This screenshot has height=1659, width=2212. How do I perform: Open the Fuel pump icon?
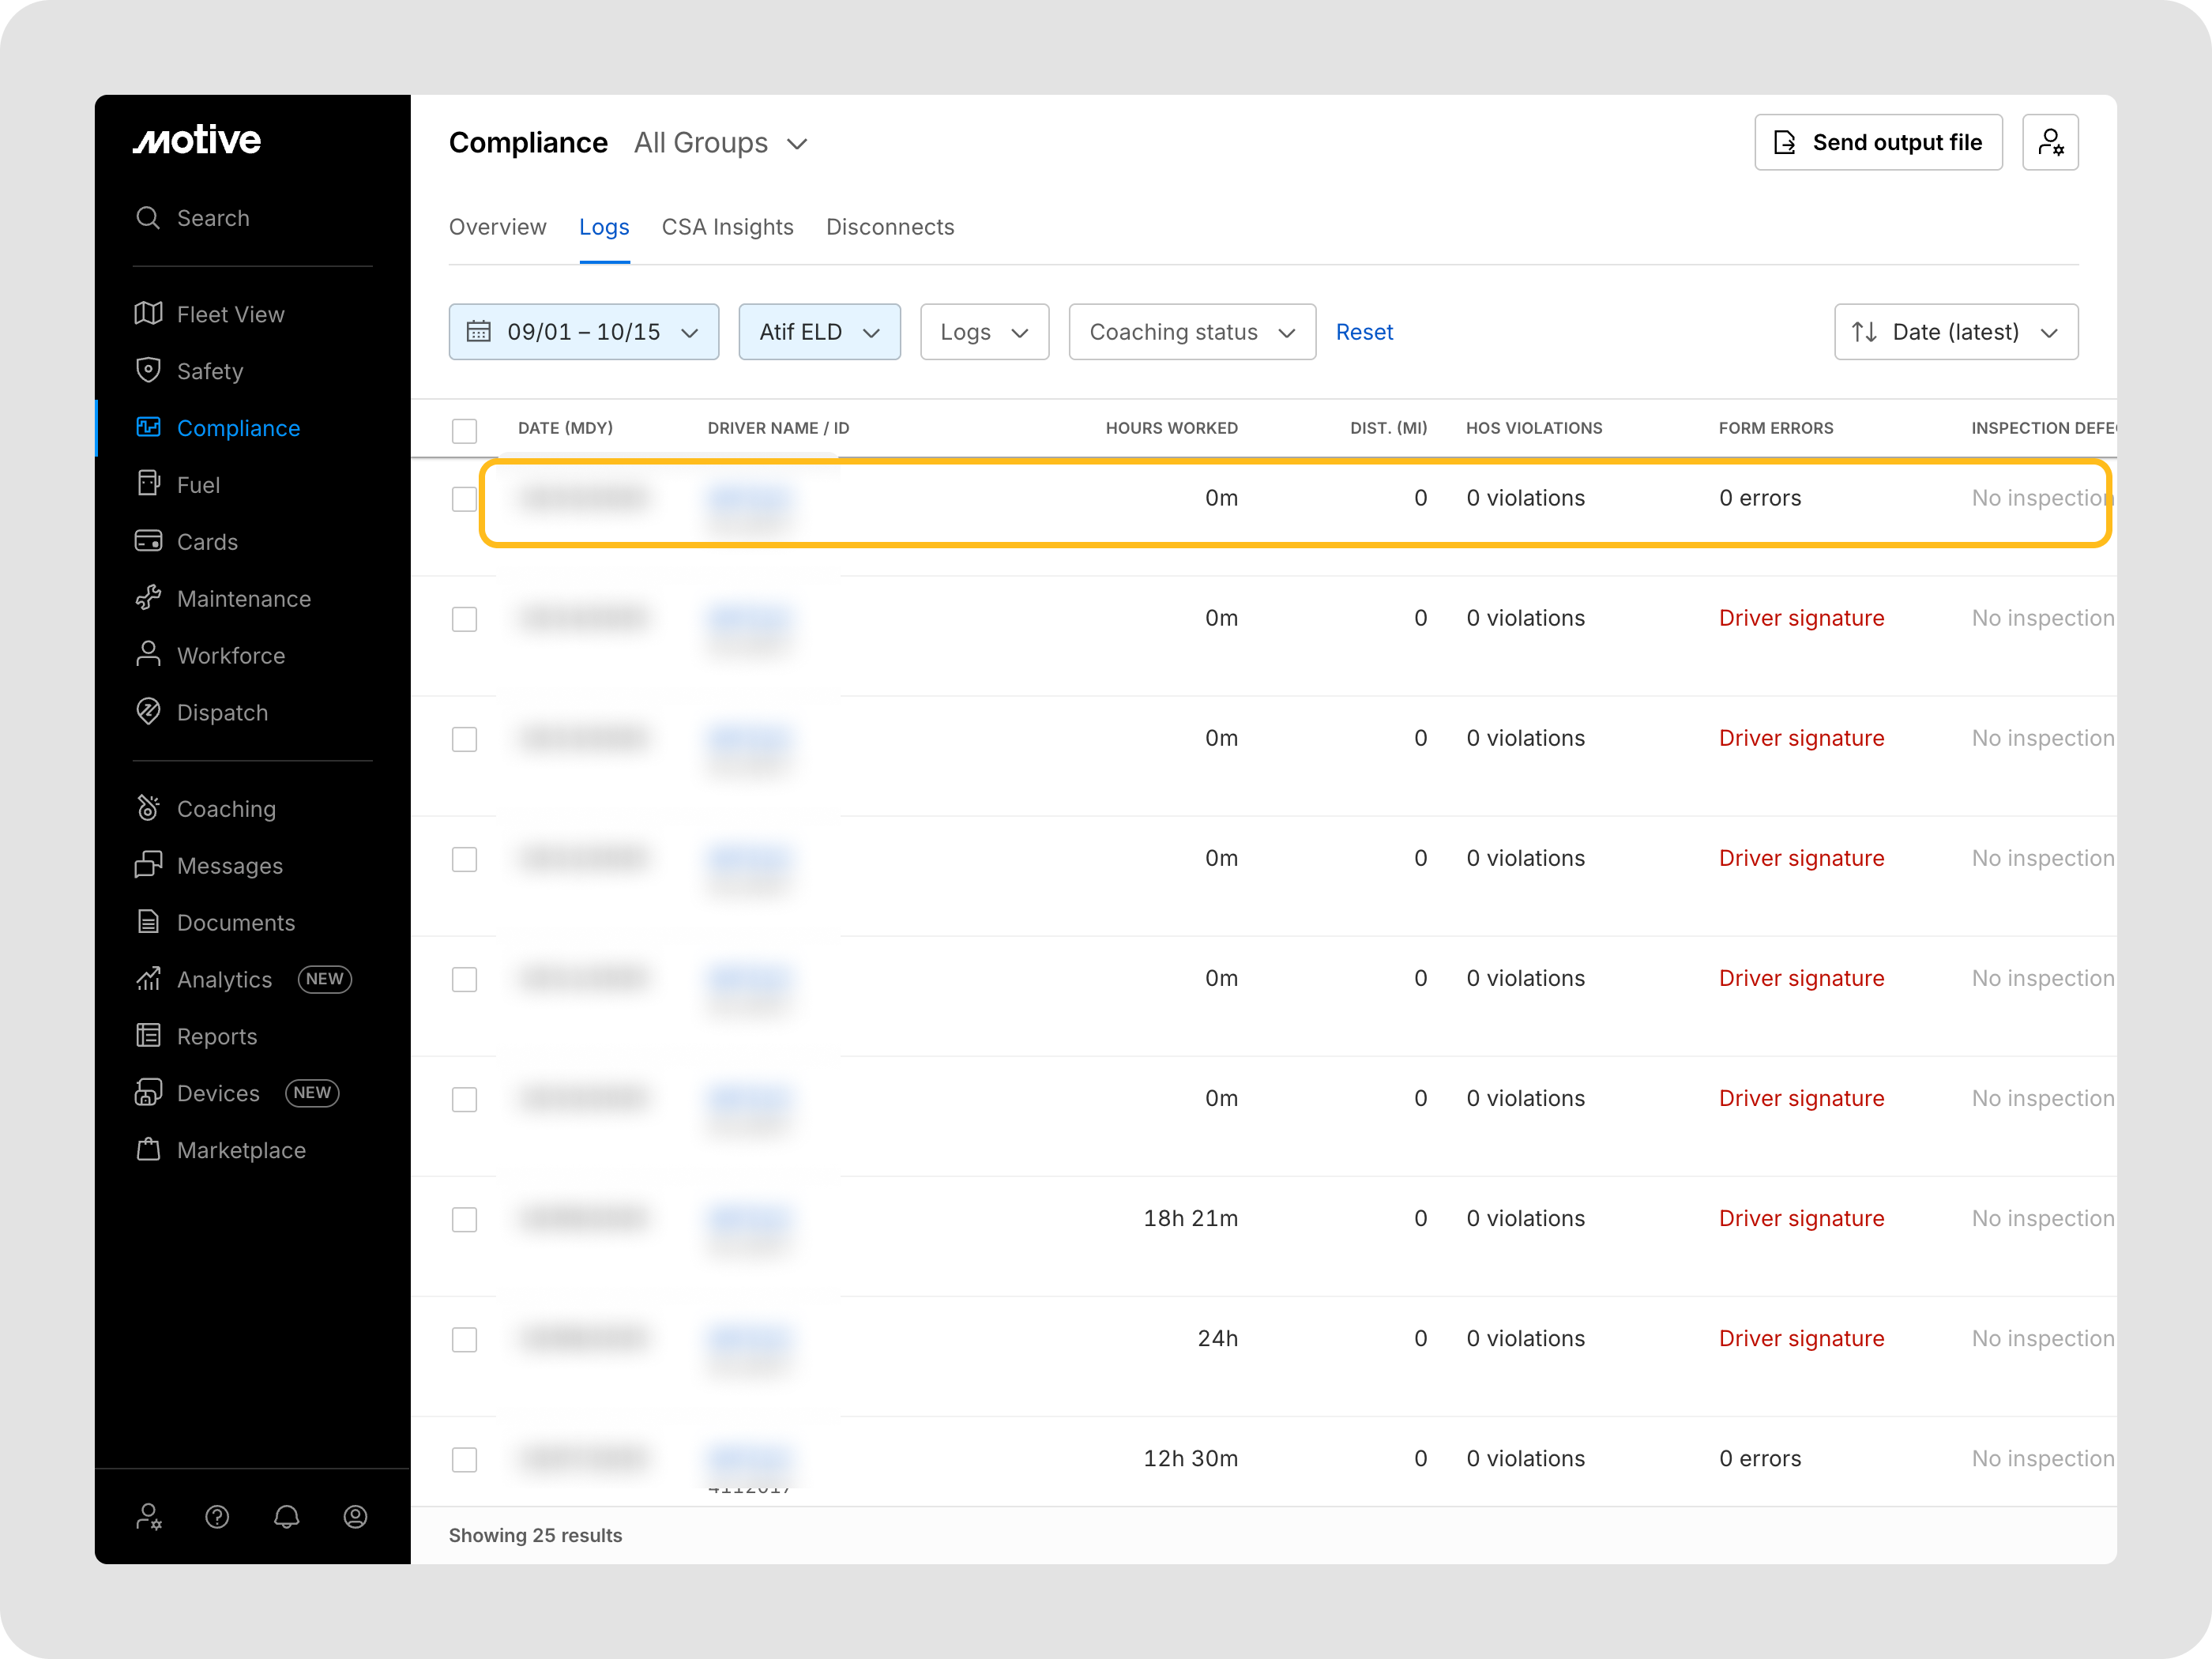(x=148, y=484)
